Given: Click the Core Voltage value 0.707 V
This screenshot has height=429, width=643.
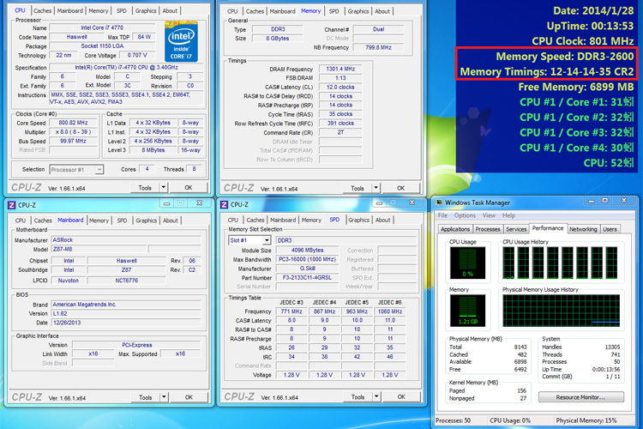Looking at the screenshot, I should (137, 55).
